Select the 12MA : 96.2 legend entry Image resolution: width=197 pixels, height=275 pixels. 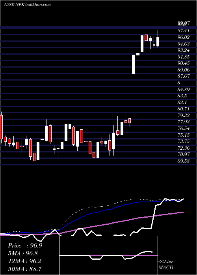(x=24, y=261)
